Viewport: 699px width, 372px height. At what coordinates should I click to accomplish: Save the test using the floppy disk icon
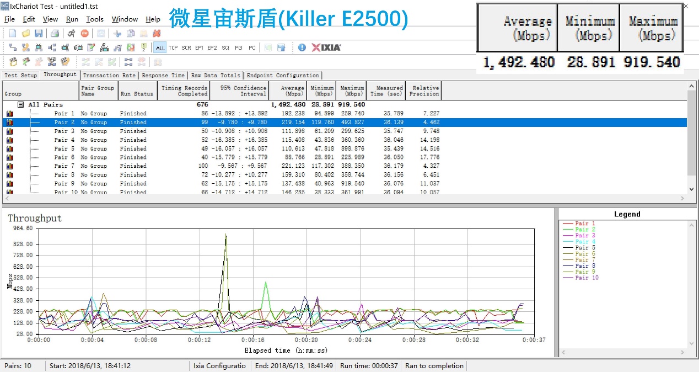tap(38, 33)
